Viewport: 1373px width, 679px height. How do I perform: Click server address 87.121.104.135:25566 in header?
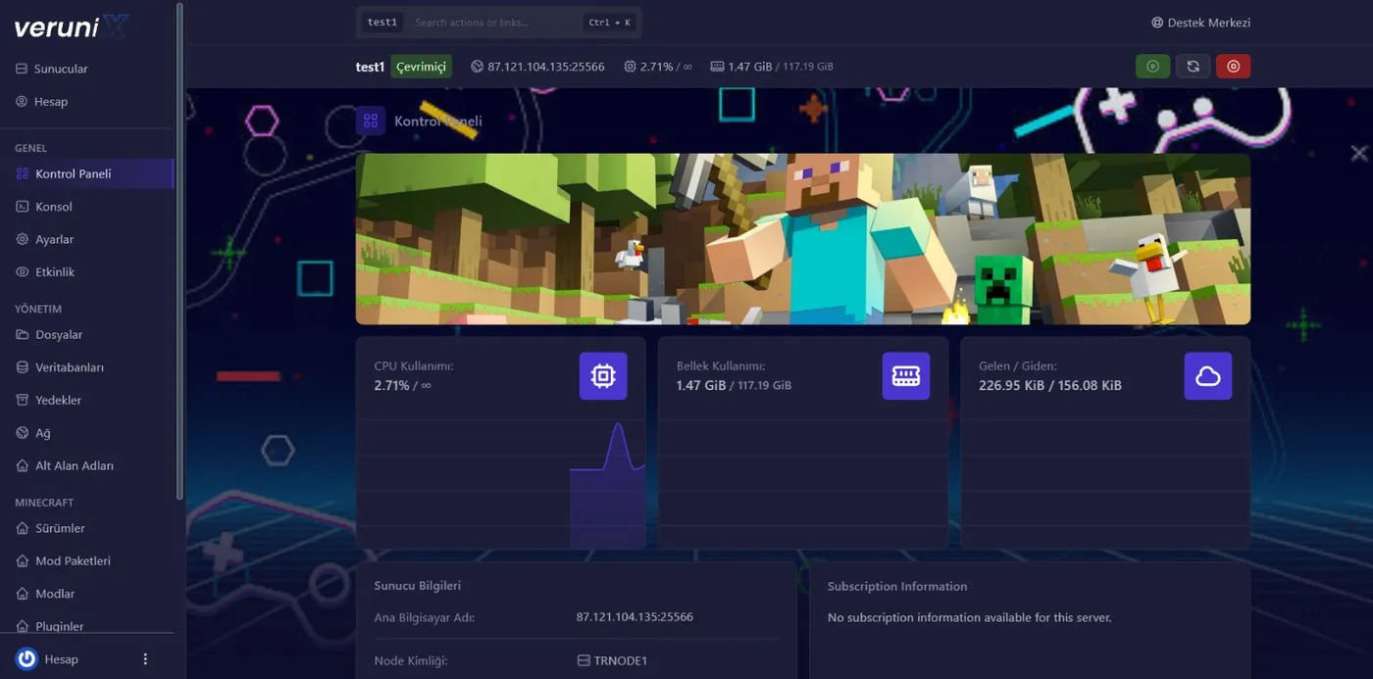point(537,67)
